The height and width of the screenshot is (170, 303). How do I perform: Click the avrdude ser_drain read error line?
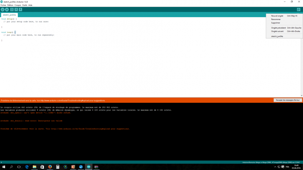pyautogui.click(x=31, y=121)
